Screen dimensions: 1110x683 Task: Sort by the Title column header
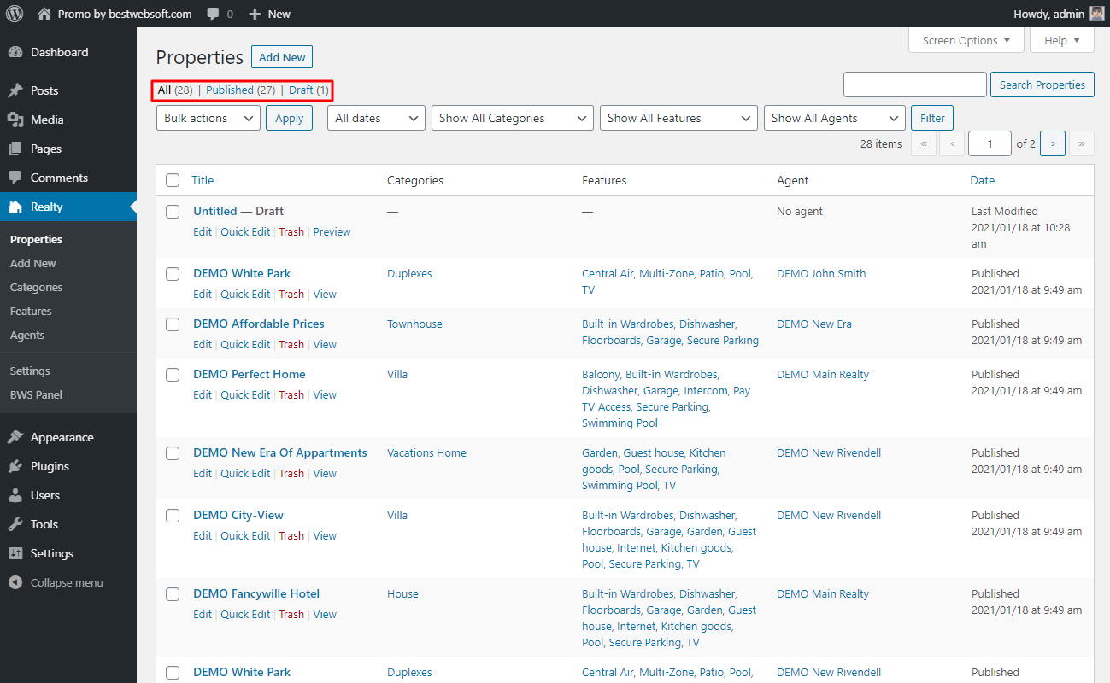coord(203,180)
